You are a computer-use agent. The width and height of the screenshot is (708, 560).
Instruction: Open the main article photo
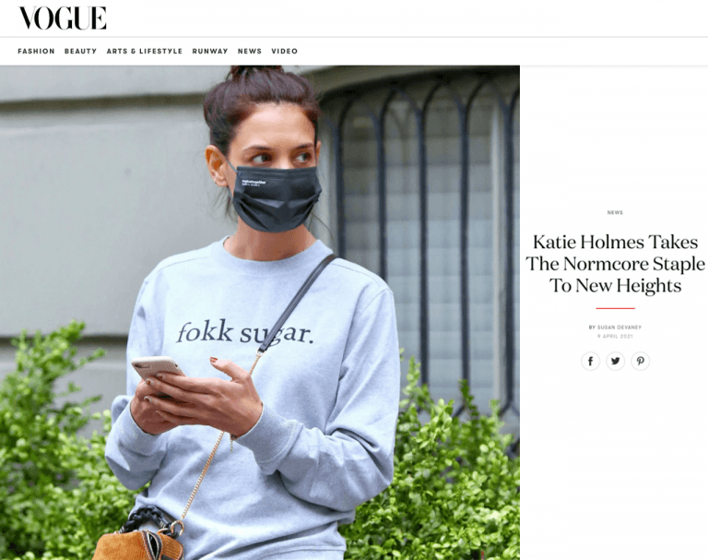pos(260,313)
